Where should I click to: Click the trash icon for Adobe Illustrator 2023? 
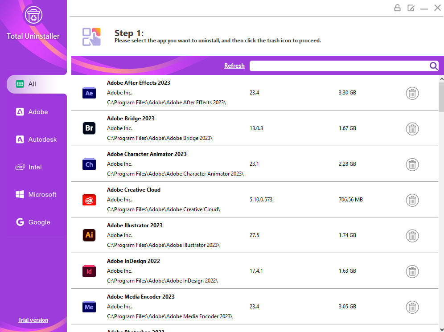[x=412, y=236]
